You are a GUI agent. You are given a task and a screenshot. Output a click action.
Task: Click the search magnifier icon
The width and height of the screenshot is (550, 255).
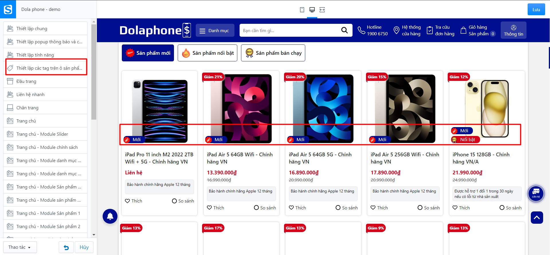(x=345, y=30)
